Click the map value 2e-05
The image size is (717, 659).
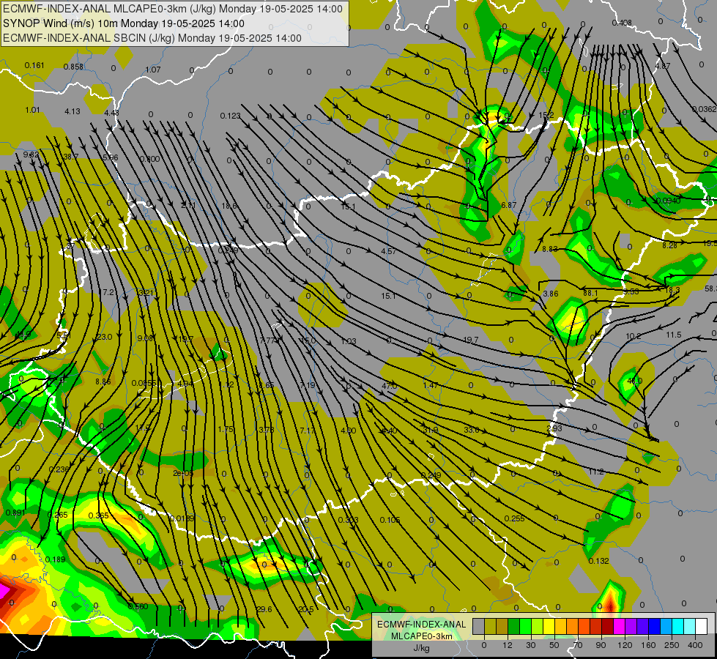183,473
